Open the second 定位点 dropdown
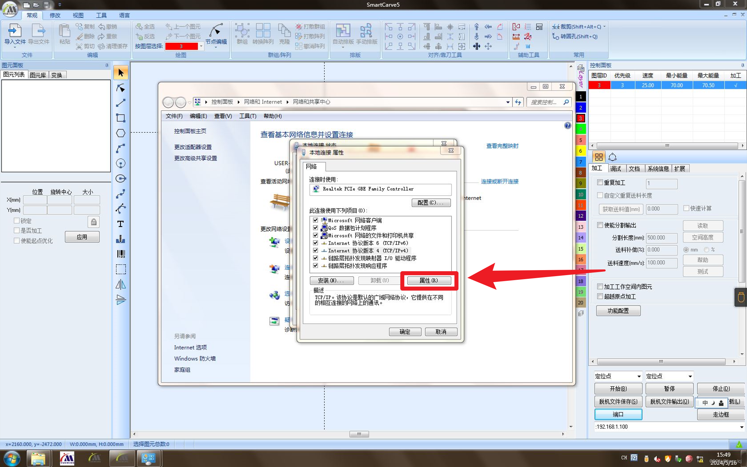 tap(690, 376)
